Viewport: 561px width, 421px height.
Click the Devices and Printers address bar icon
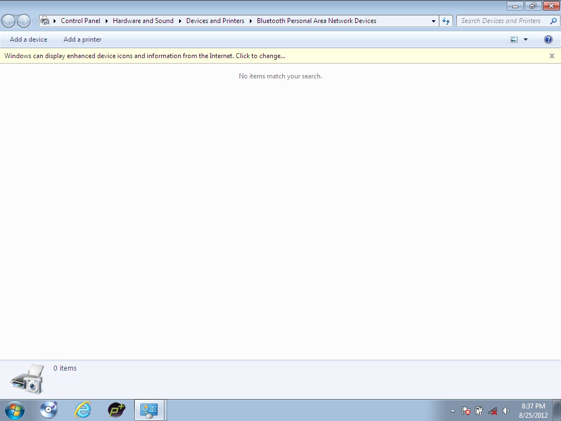45,21
